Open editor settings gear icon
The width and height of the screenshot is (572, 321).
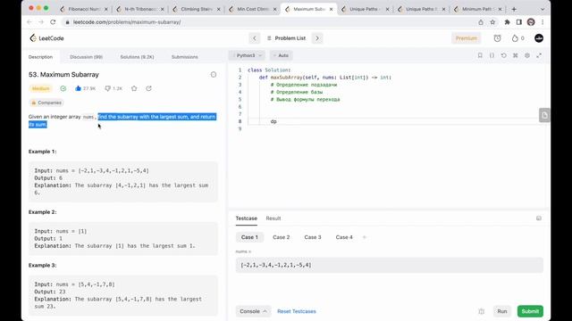527,55
